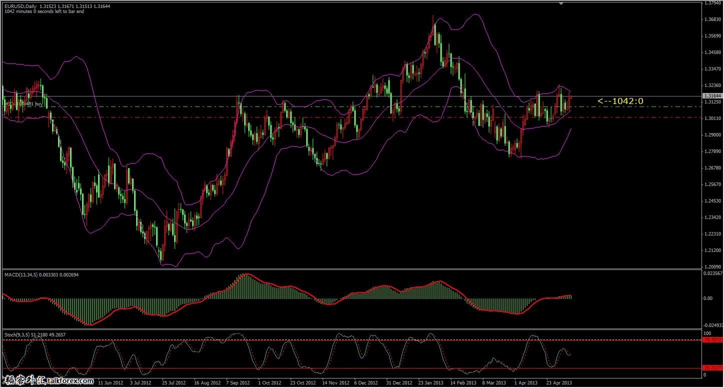Select the EURUSD,Daily symbol header text
This screenshot has height=388, width=724.
[x=20, y=6]
